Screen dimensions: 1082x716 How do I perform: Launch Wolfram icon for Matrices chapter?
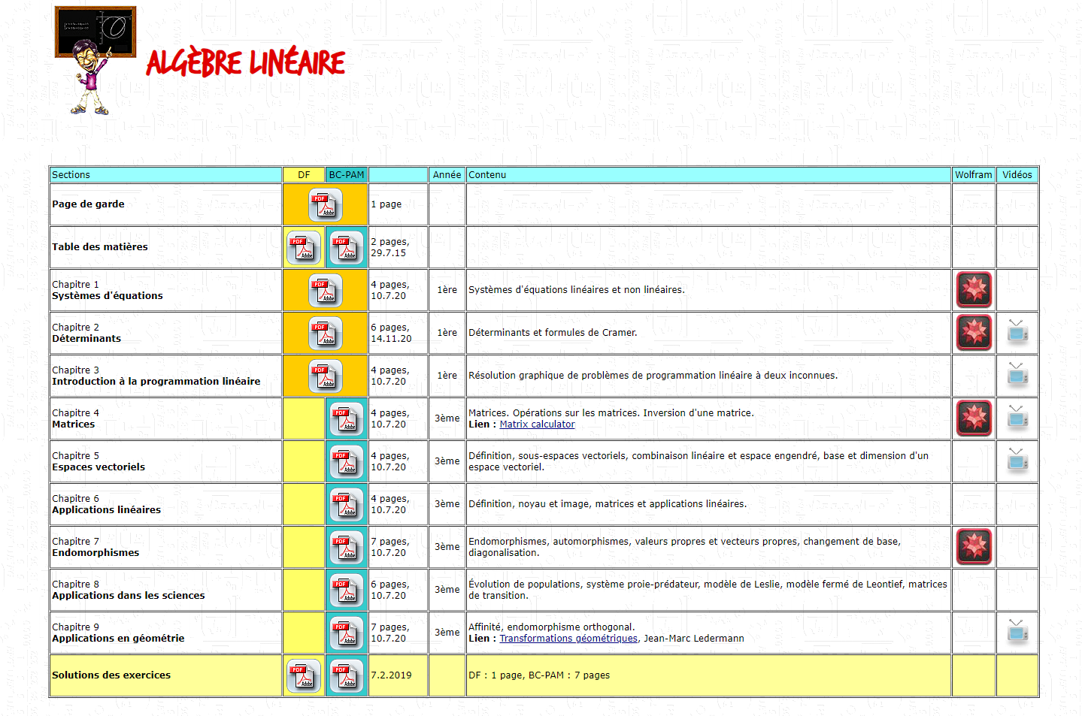coord(974,418)
